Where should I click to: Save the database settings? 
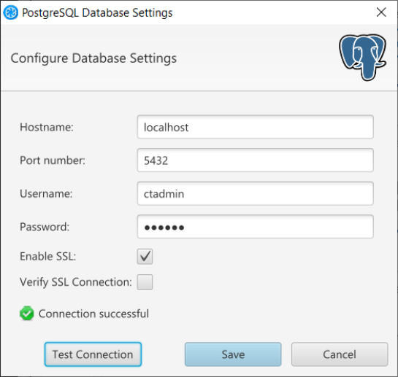click(x=233, y=354)
